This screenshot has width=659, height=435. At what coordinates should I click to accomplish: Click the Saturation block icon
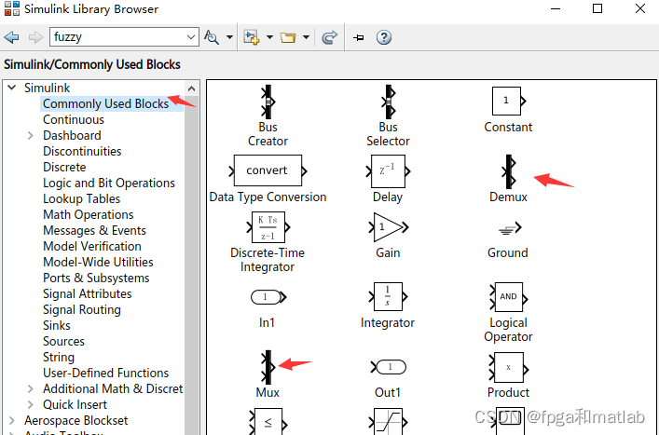point(388,422)
